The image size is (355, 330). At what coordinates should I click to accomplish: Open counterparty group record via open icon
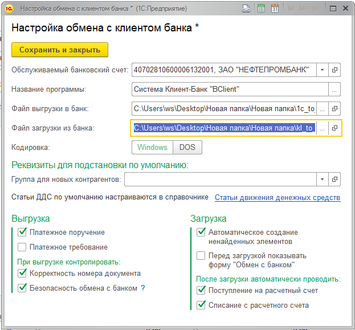[x=334, y=180]
